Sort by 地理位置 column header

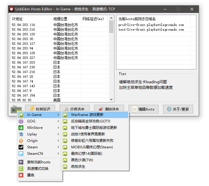click(x=66, y=19)
